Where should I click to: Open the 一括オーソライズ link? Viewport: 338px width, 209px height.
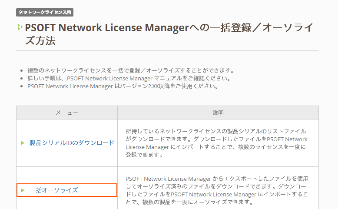point(54,190)
